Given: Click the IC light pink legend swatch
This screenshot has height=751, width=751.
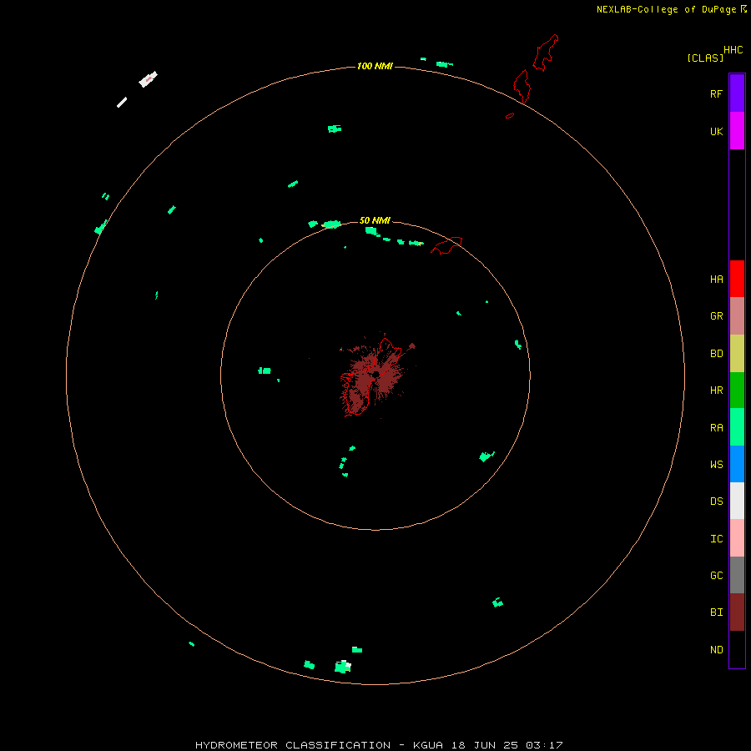Looking at the screenshot, I should point(737,538).
